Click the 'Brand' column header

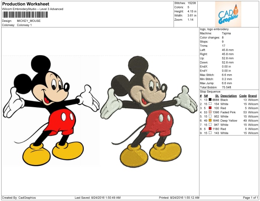coord(252,96)
